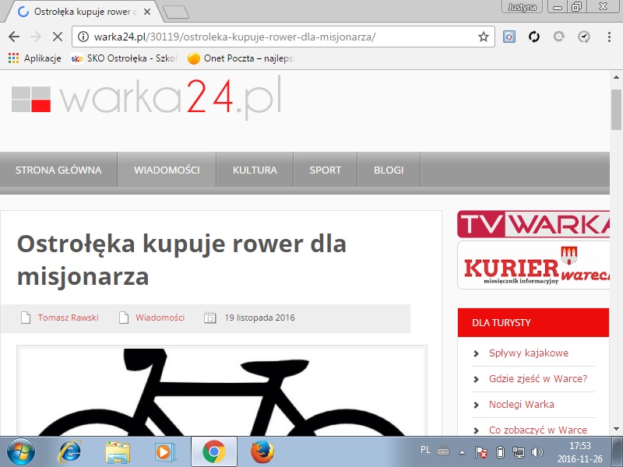The image size is (623, 467).
Task: Open author link Tomasz Rawski
Action: tap(69, 318)
